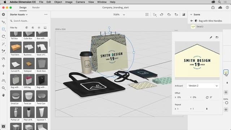Image resolution: width=231 pixels, height=130 pixels.
Task: Open the Artboard Version 2 dropdown
Action: 203,86
